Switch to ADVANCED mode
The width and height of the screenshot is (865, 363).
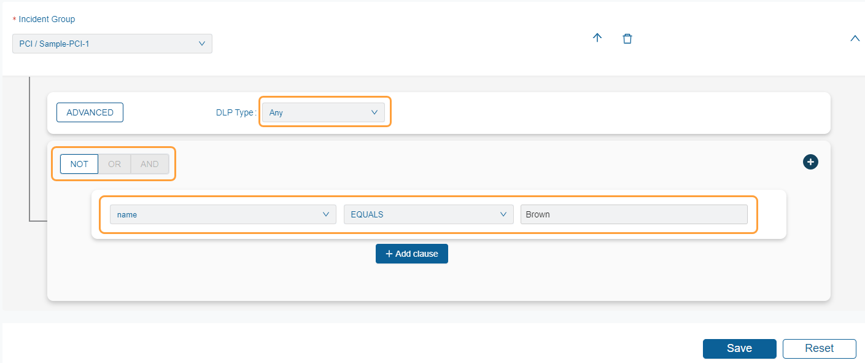click(x=90, y=112)
